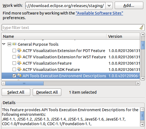Click the software list scroll up arrow
The image size is (146, 129).
point(143,35)
